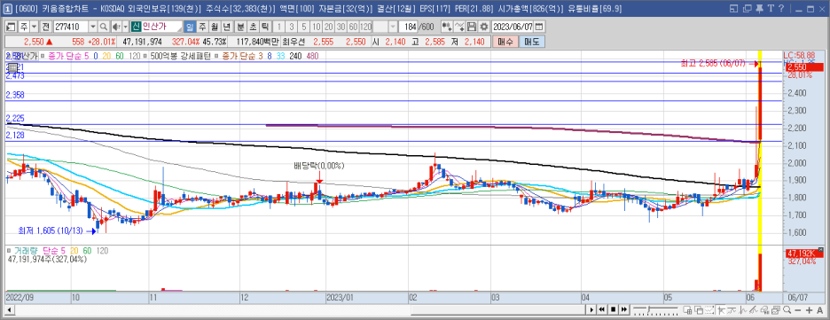Image resolution: width=830 pixels, height=320 pixels.
Task: Click the plus zoom in icon
Action: point(809,309)
